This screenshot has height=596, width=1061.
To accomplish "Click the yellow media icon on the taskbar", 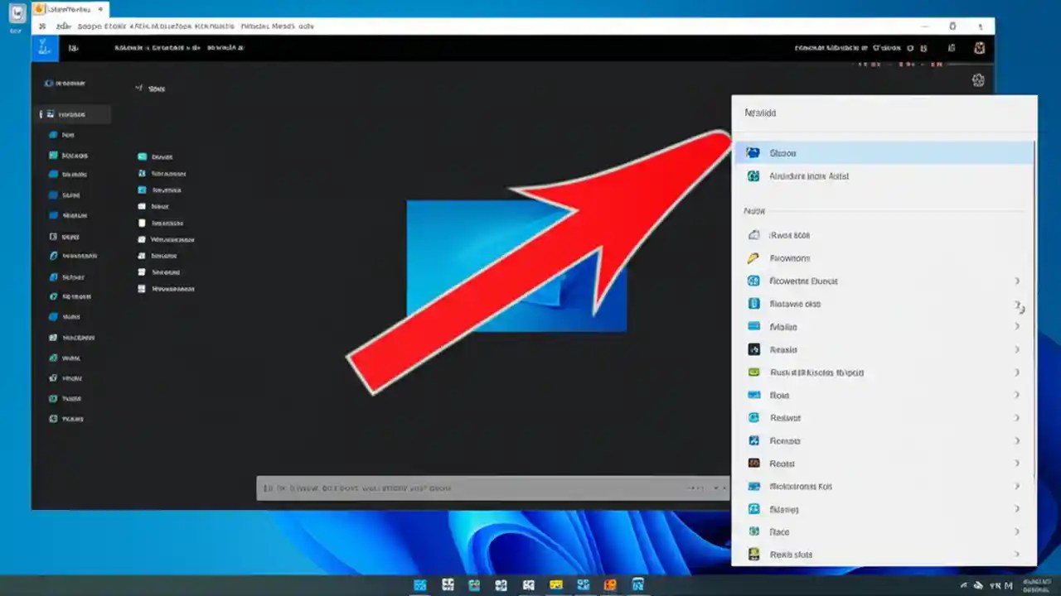I will coord(555,585).
